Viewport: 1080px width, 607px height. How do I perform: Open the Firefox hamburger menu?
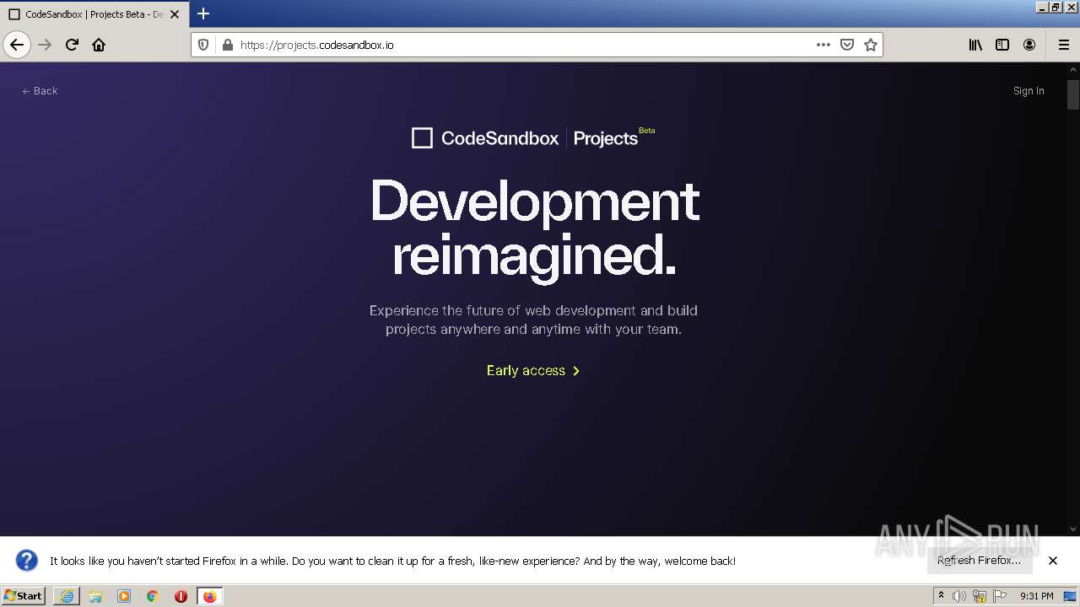[x=1064, y=45]
